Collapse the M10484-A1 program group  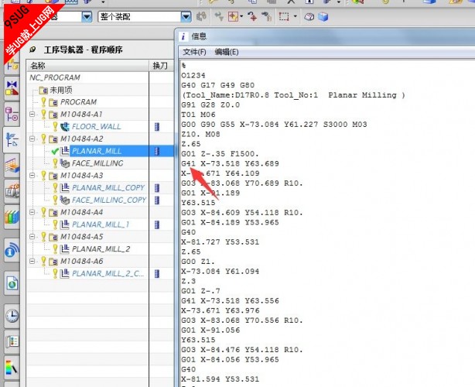[x=32, y=115]
